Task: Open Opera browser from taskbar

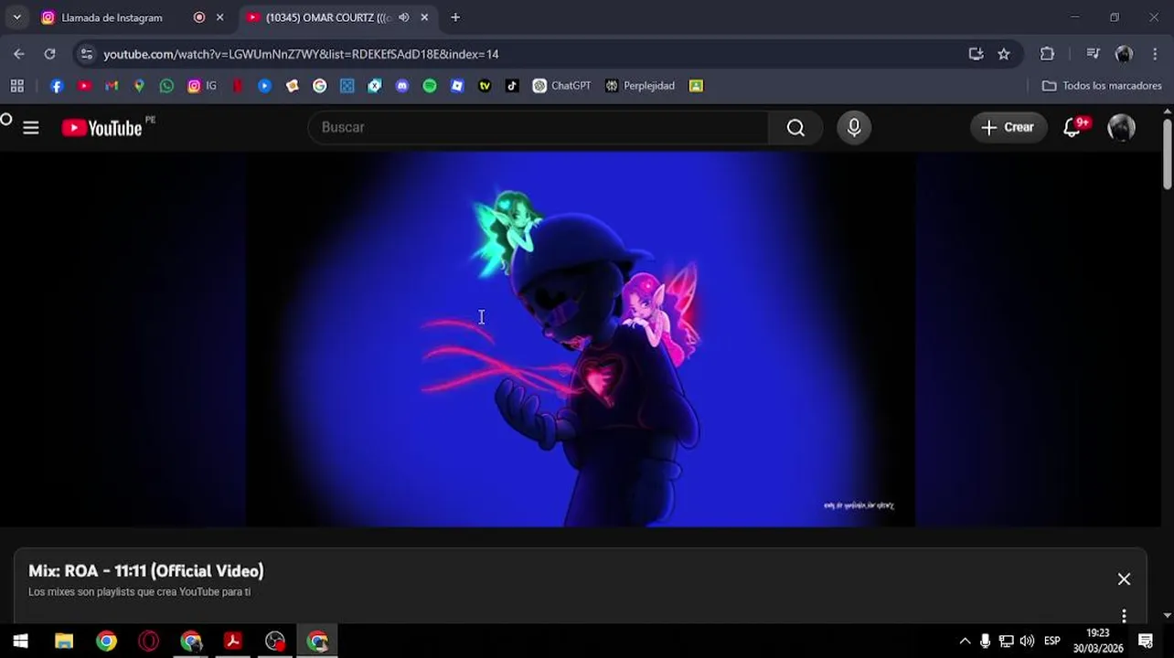Action: pyautogui.click(x=148, y=642)
